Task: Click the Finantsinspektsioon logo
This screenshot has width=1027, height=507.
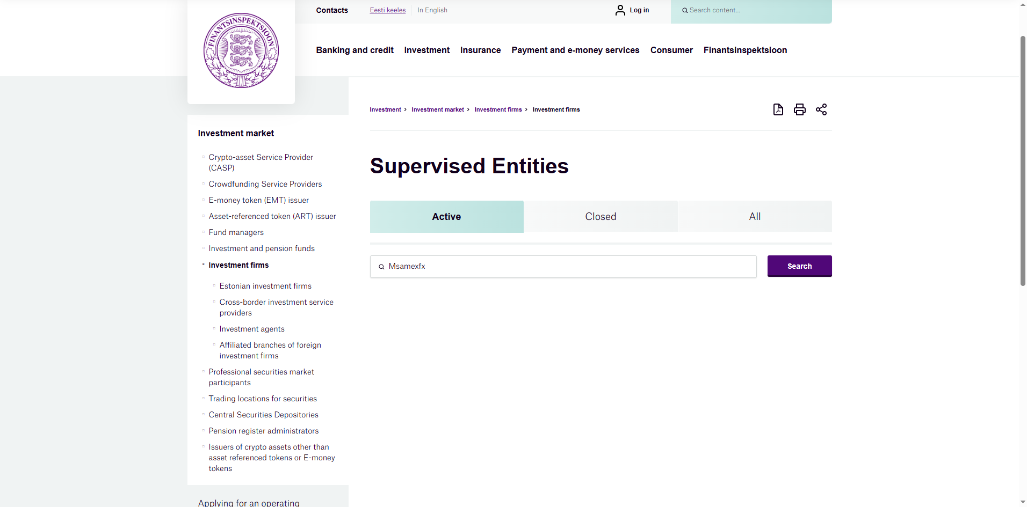Action: (x=241, y=50)
